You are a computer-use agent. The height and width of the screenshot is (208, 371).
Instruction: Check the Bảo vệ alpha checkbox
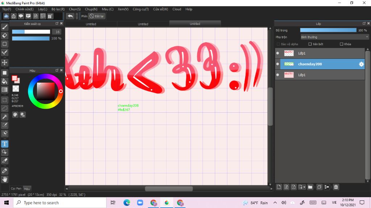[278, 44]
